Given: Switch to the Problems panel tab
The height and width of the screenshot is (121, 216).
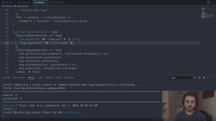Looking at the screenshot, I should (x=6, y=78).
